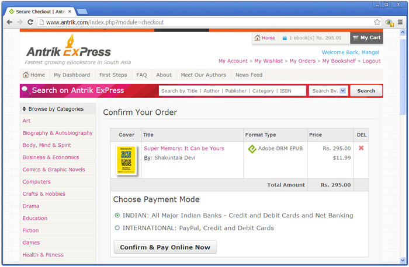Open the FAQ menu item

[141, 75]
